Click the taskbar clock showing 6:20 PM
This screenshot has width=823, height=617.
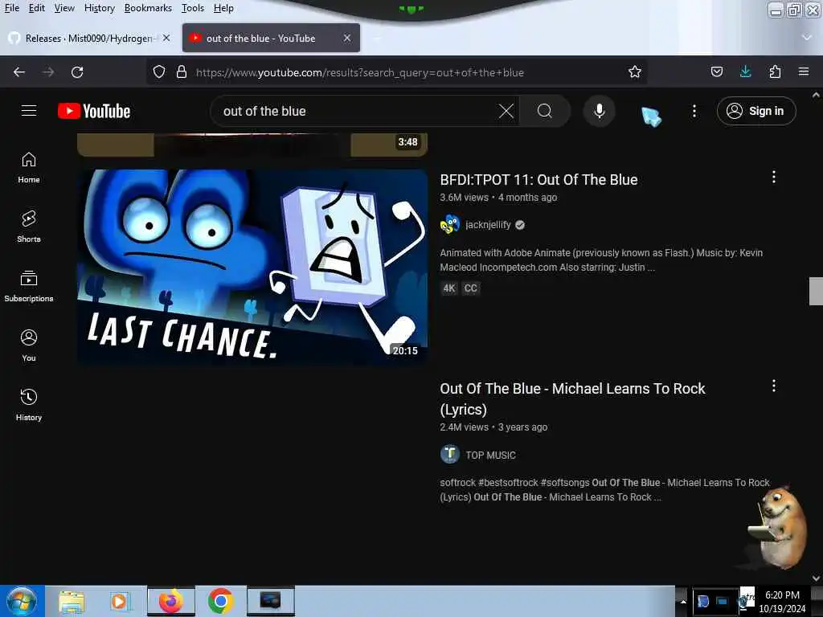[782, 601]
